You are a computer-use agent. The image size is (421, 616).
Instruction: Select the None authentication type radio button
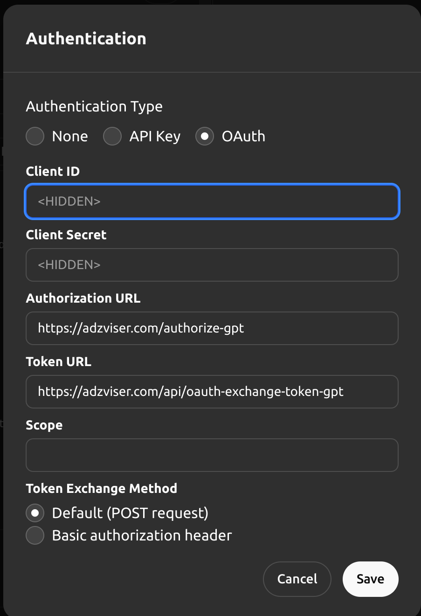tap(35, 136)
